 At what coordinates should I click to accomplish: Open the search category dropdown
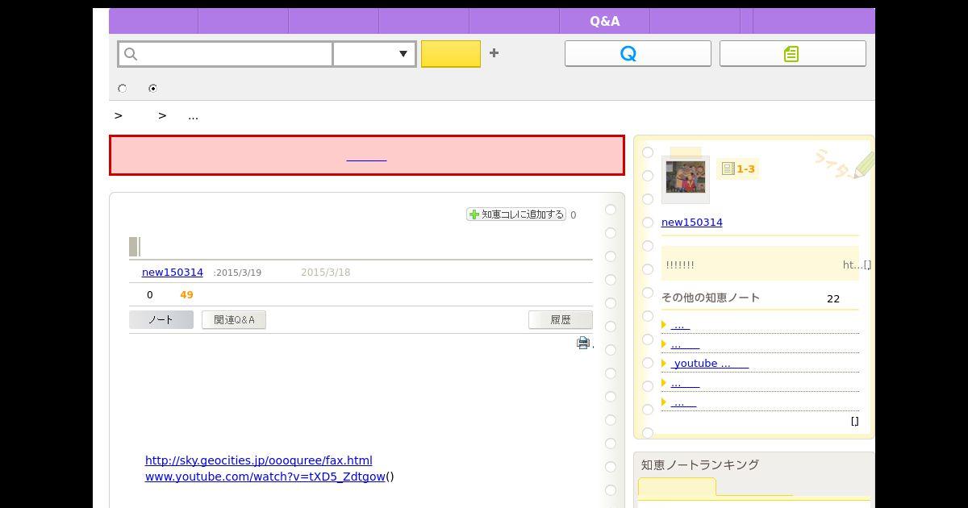click(x=374, y=54)
